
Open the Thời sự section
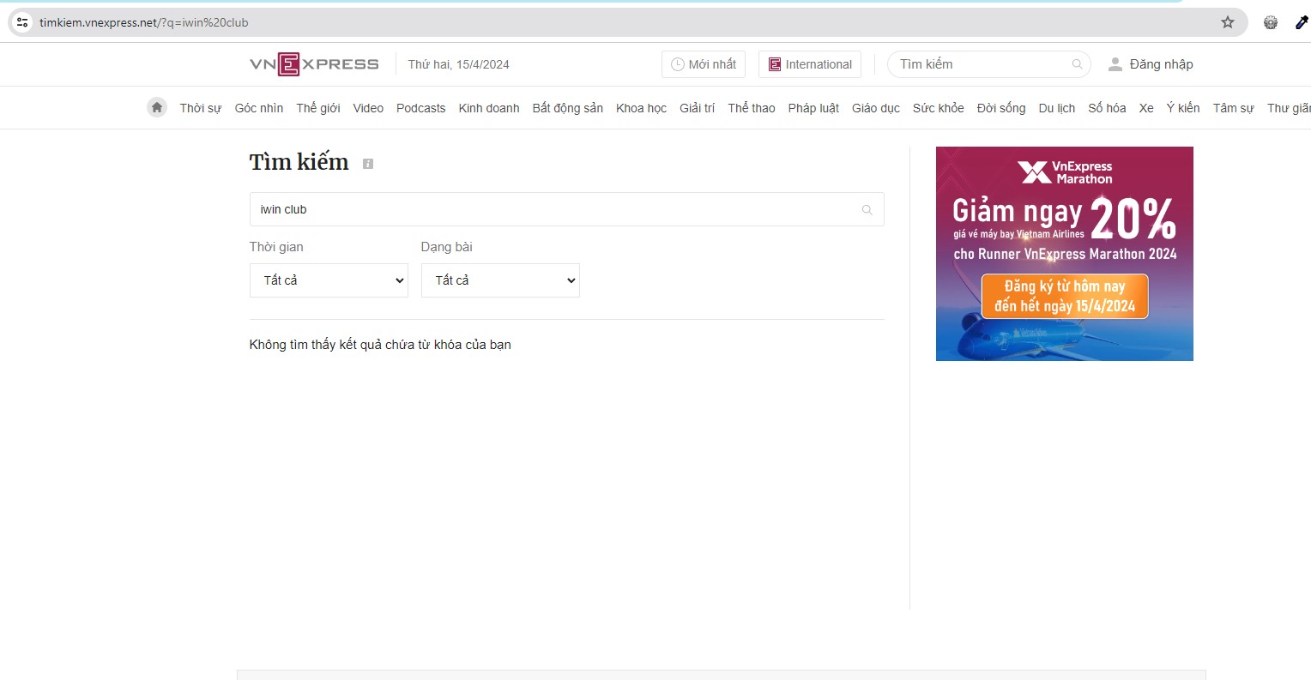tap(200, 108)
